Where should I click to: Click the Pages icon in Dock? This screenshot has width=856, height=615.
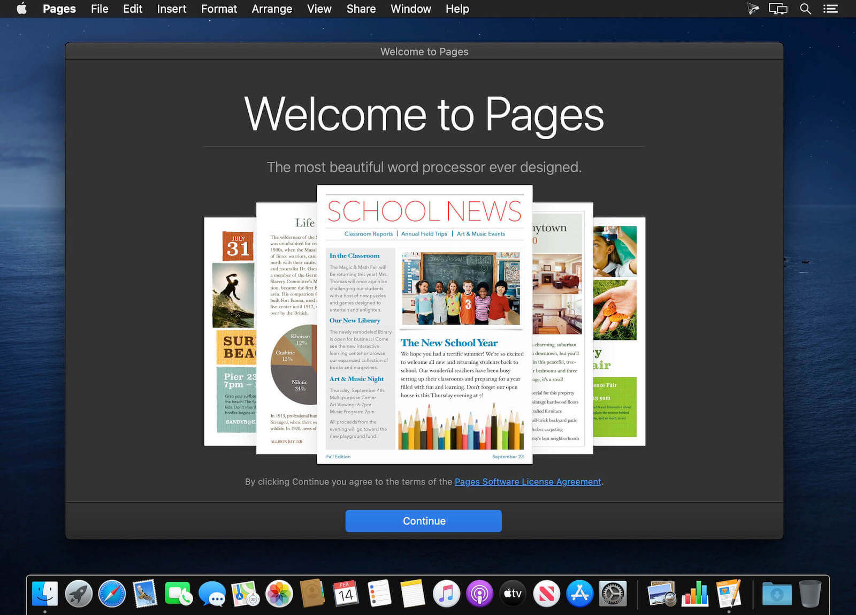pos(729,594)
